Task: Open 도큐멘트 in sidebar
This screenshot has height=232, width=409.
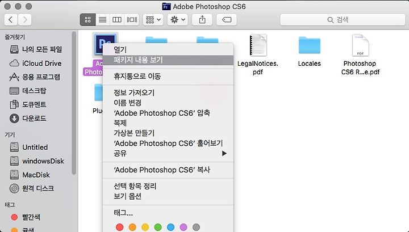Action: [x=28, y=105]
